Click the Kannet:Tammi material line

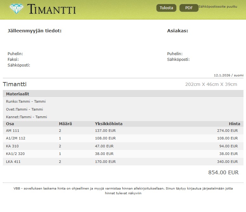27,117
